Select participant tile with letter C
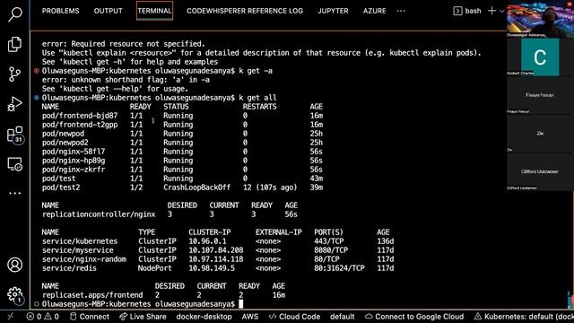 [x=540, y=57]
